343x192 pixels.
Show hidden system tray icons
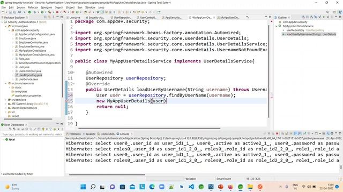(280, 187)
